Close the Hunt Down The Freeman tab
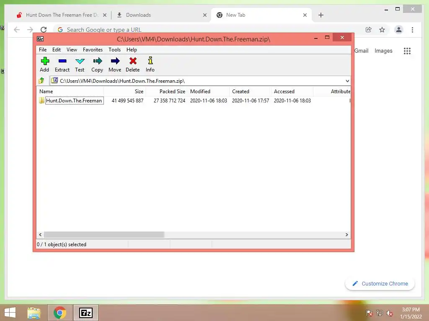This screenshot has width=429, height=321. [x=104, y=15]
